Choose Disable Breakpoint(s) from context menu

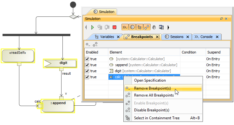click(x=163, y=110)
